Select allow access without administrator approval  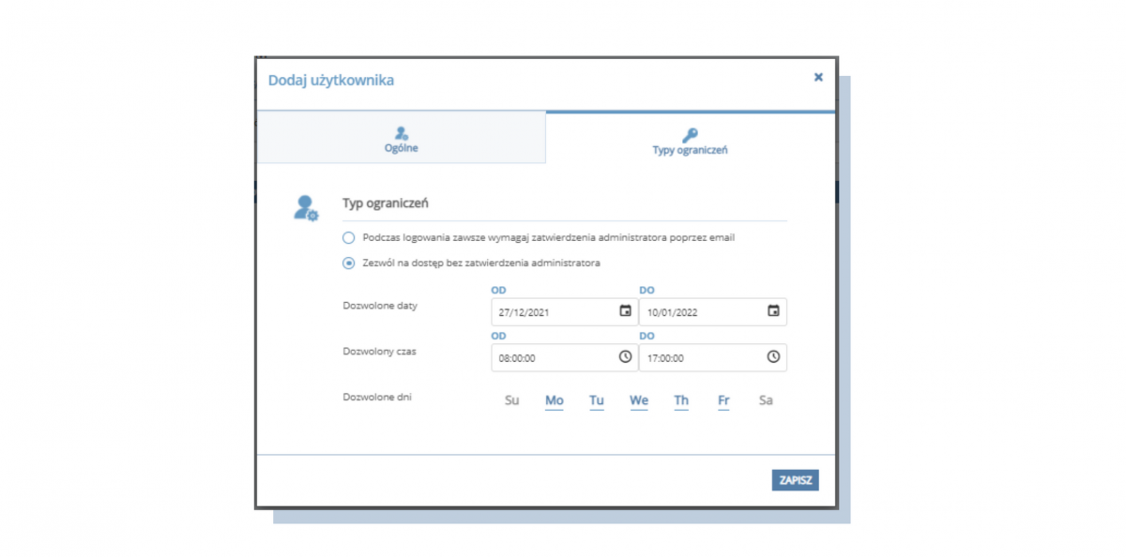pos(349,263)
